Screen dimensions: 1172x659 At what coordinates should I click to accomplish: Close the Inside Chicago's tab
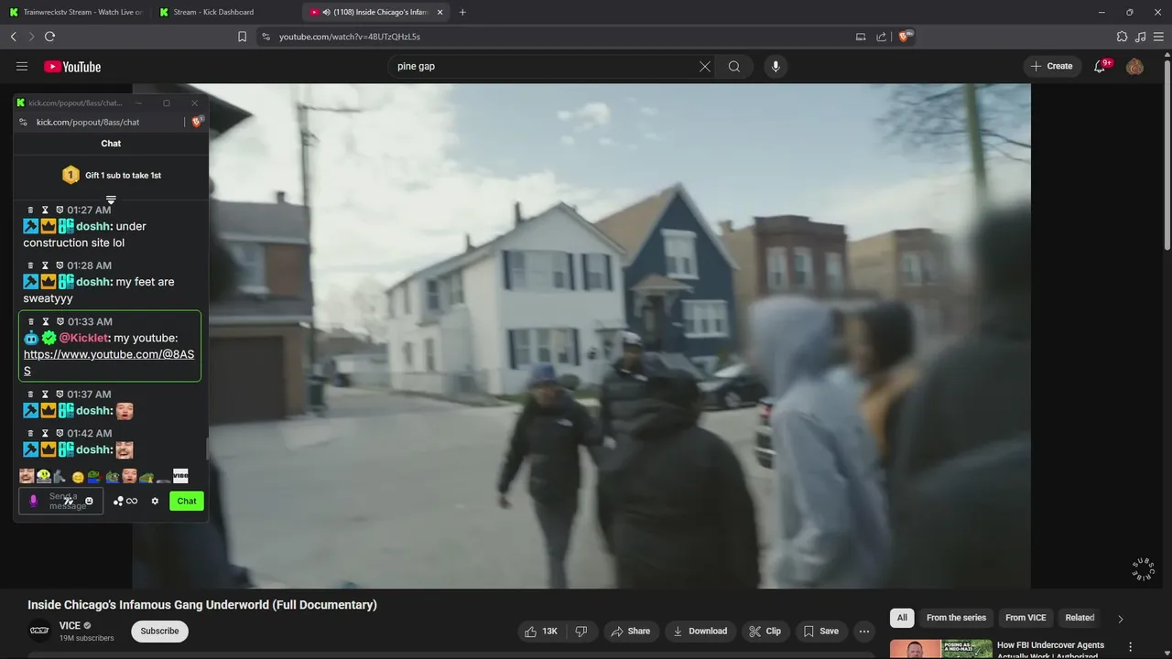[440, 12]
